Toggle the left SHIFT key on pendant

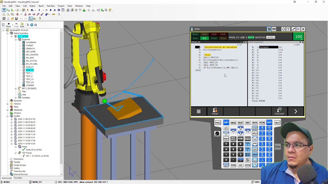pos(226,122)
